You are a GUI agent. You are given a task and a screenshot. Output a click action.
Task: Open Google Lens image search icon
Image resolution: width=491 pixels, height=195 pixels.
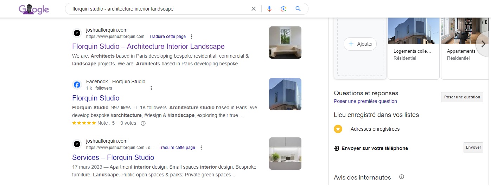283,9
